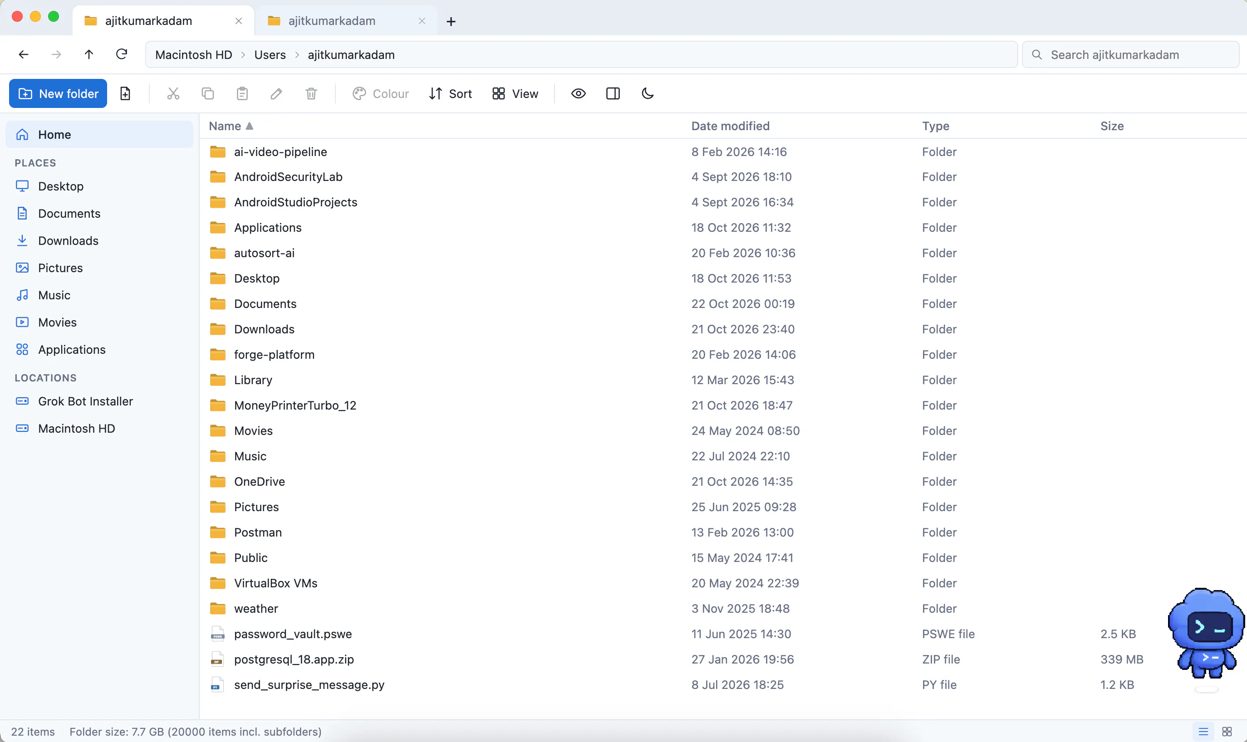Click the New folder button
Viewport: 1247px width, 742px height.
[x=58, y=93]
